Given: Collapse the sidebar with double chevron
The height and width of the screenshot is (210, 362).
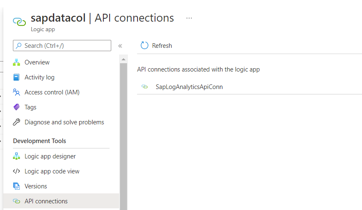Looking at the screenshot, I should click(120, 46).
